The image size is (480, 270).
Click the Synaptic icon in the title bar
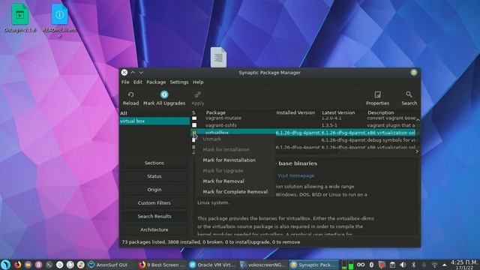pos(414,72)
